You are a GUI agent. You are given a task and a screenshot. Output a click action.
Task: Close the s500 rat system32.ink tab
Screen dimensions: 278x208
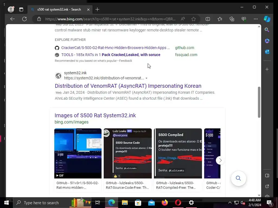88,9
